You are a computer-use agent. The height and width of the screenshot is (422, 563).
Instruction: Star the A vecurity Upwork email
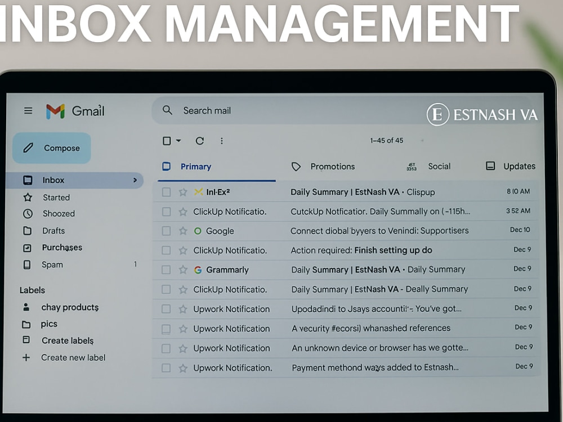(183, 329)
